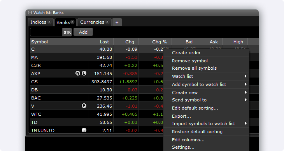
Task: Click the E badge icon on V row
Action: coord(84,106)
